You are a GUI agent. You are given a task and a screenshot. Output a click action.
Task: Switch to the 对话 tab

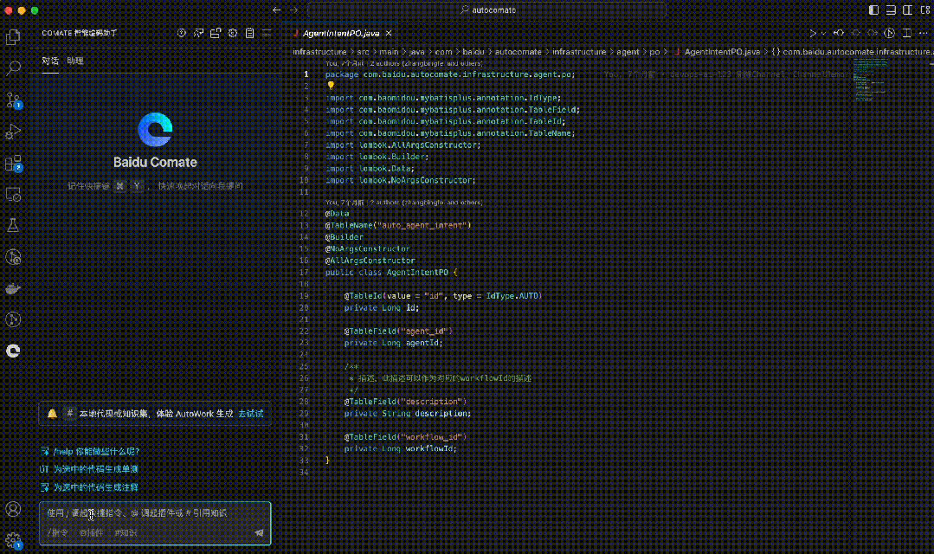[x=50, y=61]
